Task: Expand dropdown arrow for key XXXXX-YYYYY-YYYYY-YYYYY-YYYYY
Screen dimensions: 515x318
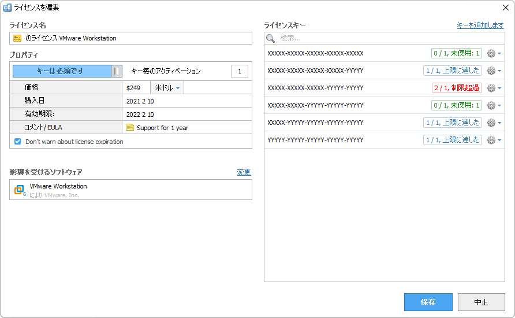Action: [x=499, y=123]
